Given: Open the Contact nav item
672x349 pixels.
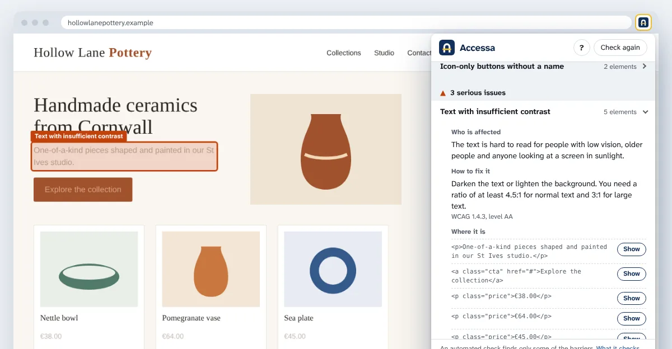Looking at the screenshot, I should pyautogui.click(x=419, y=53).
